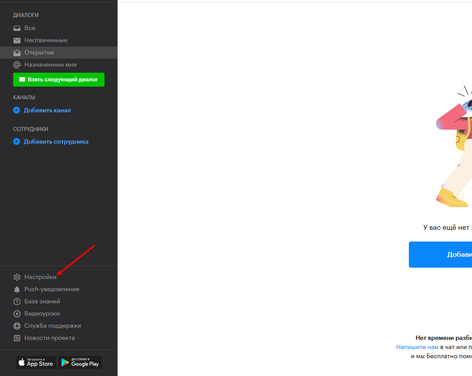Open the App Store download badge

coord(36,363)
